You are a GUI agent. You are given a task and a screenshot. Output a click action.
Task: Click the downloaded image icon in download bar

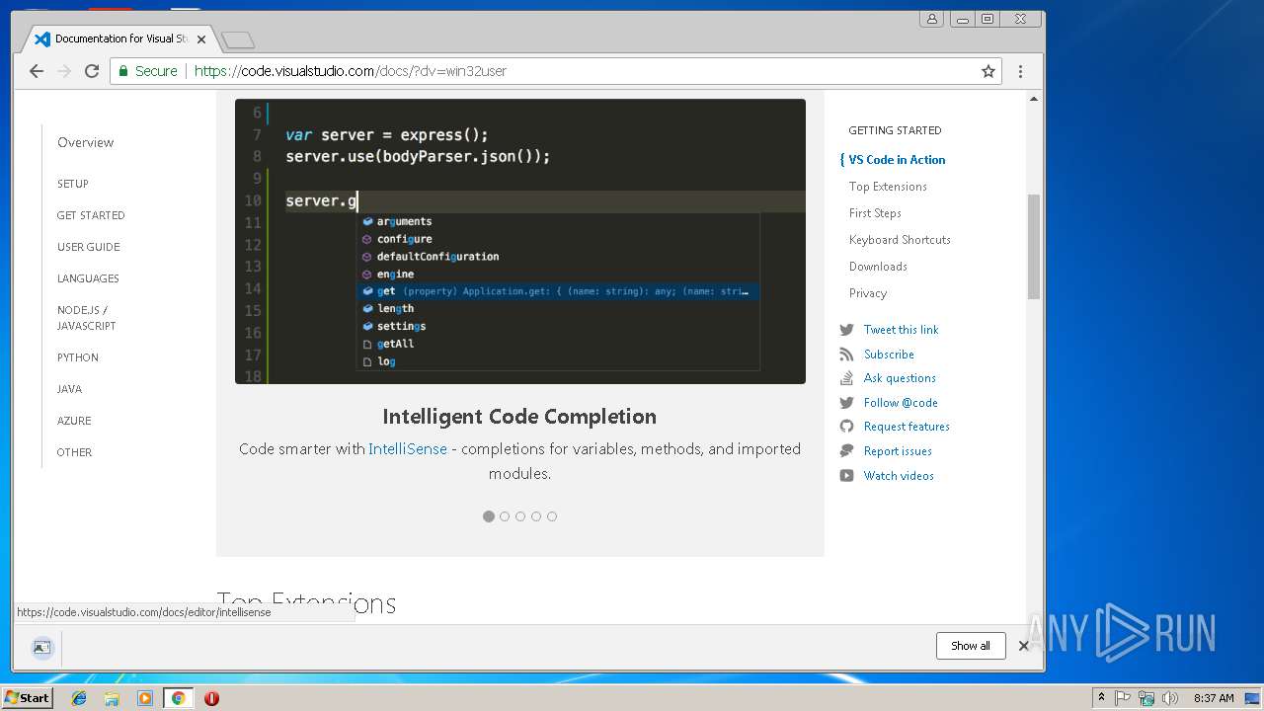pos(41,648)
